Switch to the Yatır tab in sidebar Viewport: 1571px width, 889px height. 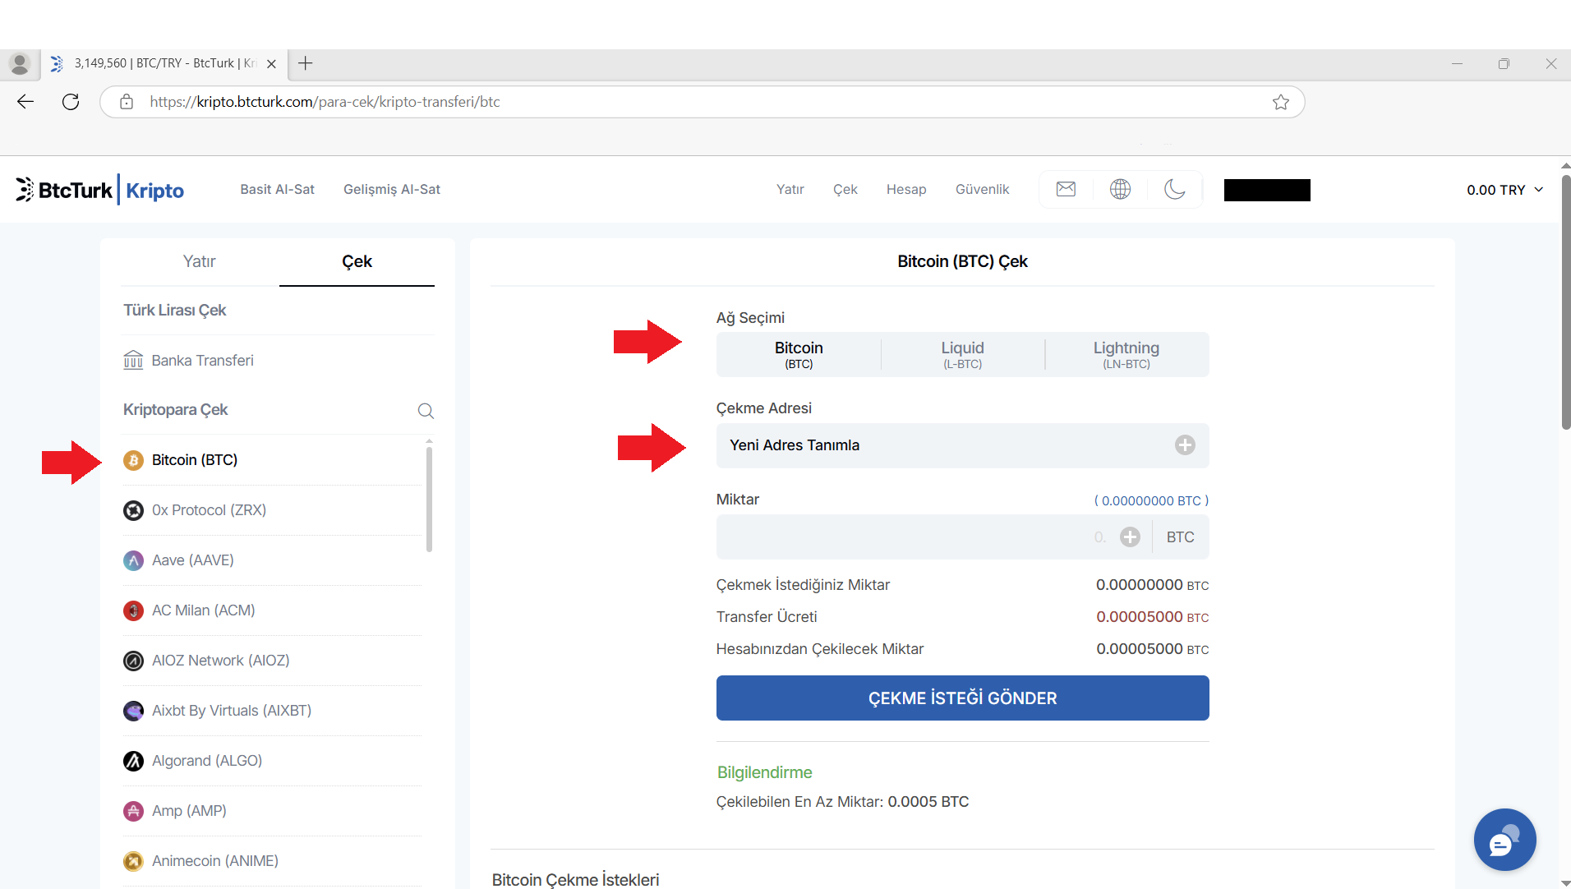[x=199, y=261]
